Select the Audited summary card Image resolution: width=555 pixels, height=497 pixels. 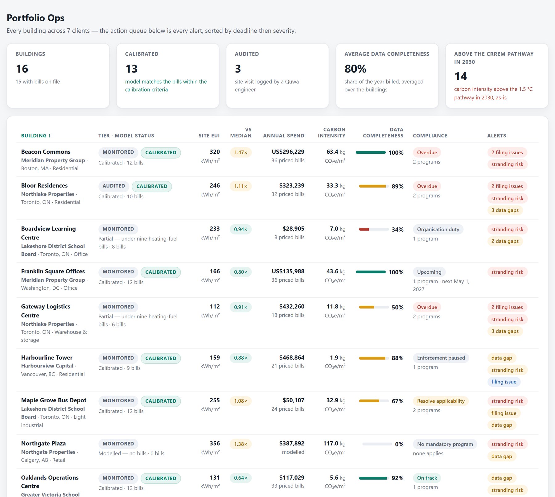[277, 76]
